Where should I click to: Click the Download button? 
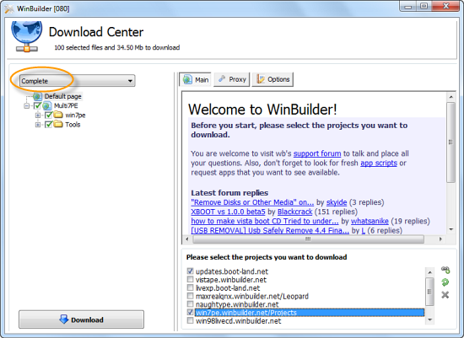[81, 319]
